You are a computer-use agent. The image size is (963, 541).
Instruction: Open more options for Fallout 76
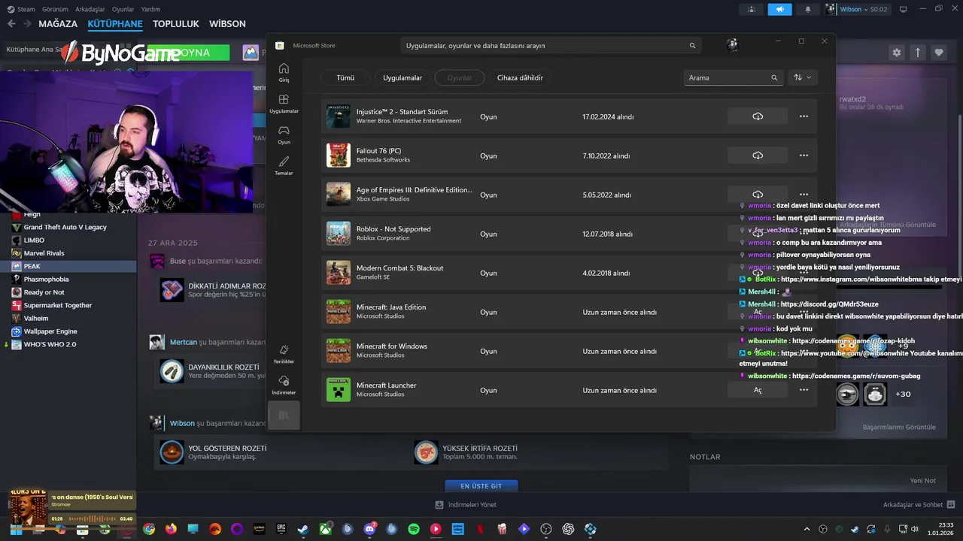tap(804, 156)
